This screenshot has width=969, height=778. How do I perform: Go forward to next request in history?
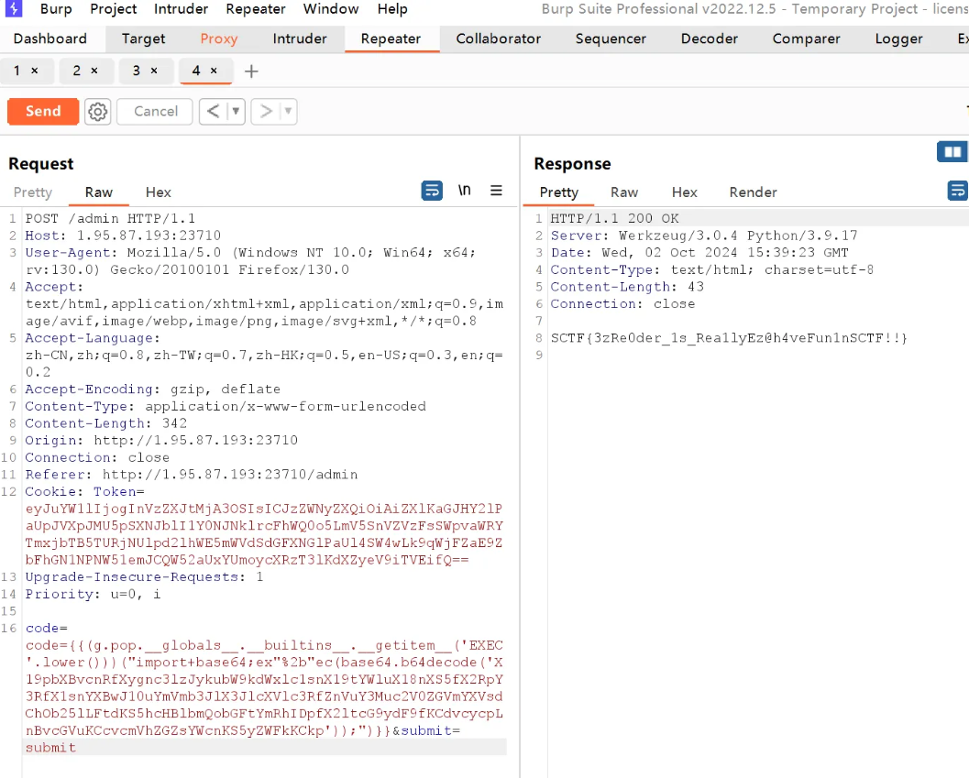click(266, 111)
